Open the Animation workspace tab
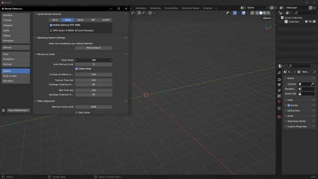The height and width of the screenshot is (179, 318). (x=141, y=8)
